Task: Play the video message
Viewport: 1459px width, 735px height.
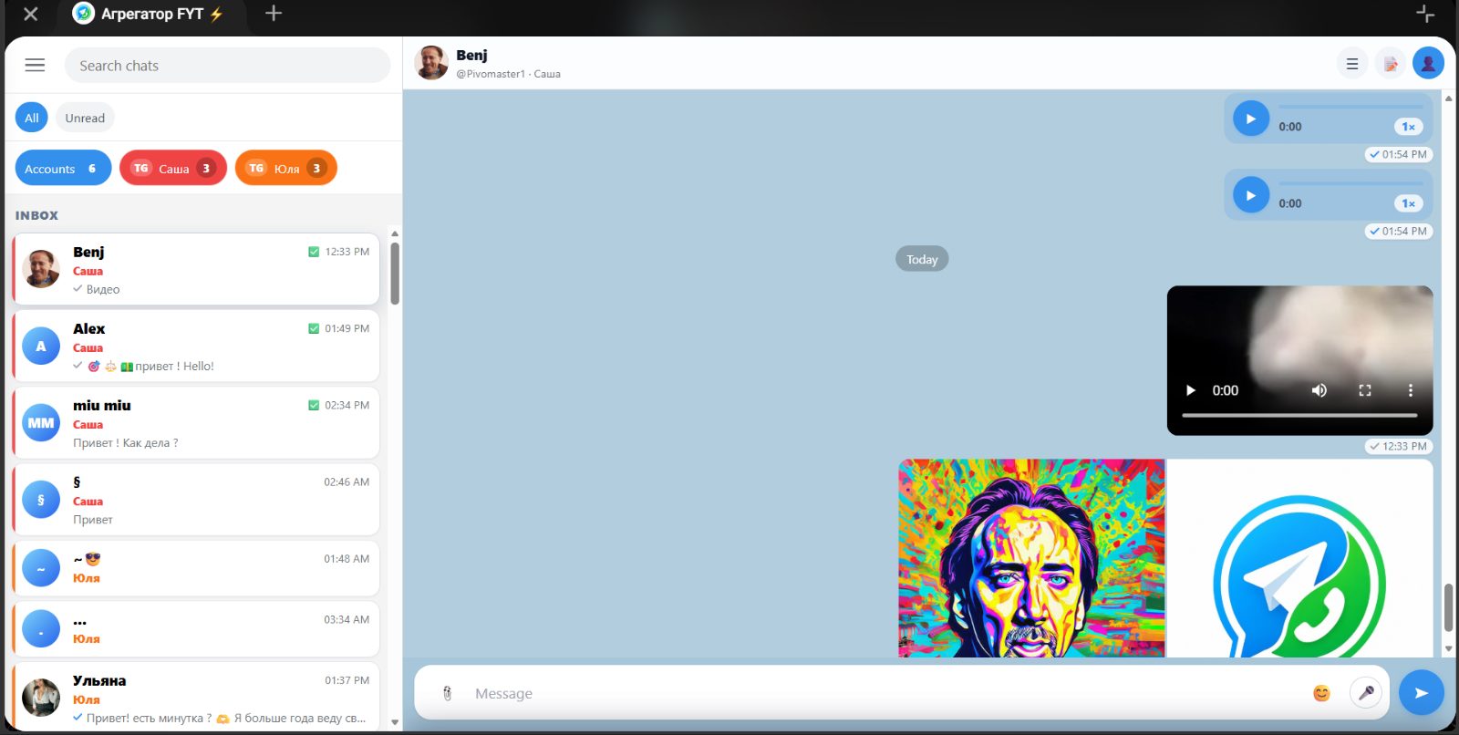Action: pos(1191,390)
